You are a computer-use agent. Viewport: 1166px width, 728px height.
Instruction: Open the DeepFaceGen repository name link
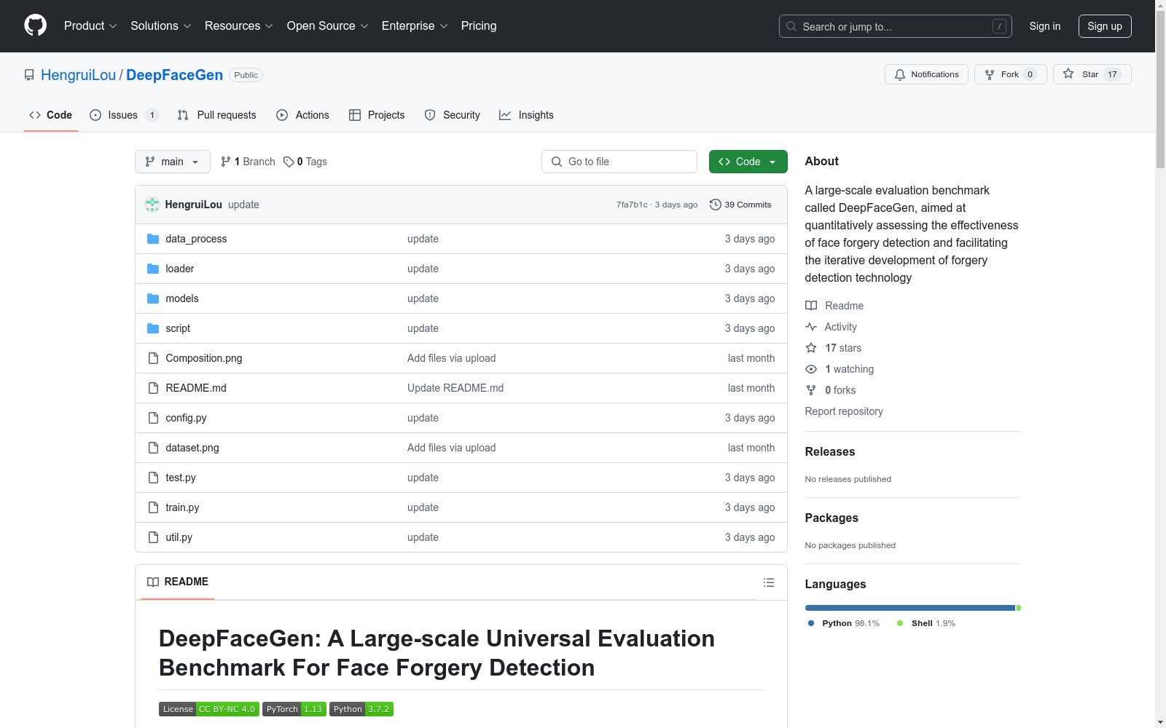(x=174, y=75)
